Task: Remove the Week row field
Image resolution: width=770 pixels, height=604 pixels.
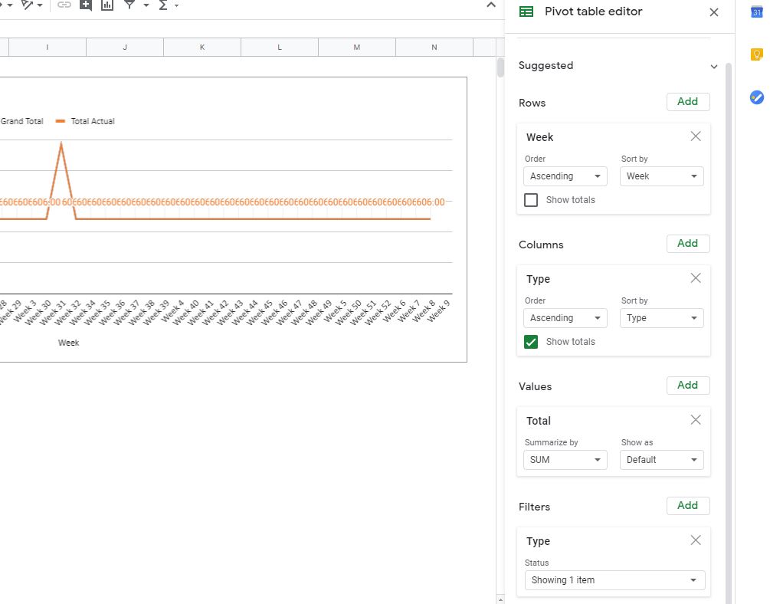Action: click(696, 136)
